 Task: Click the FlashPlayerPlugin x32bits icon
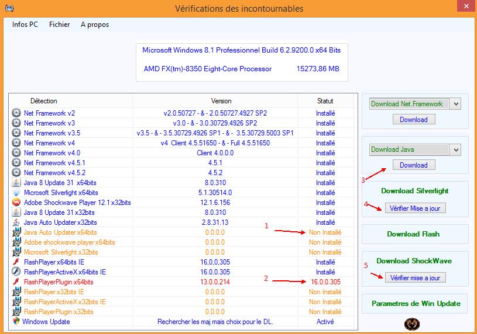16,312
